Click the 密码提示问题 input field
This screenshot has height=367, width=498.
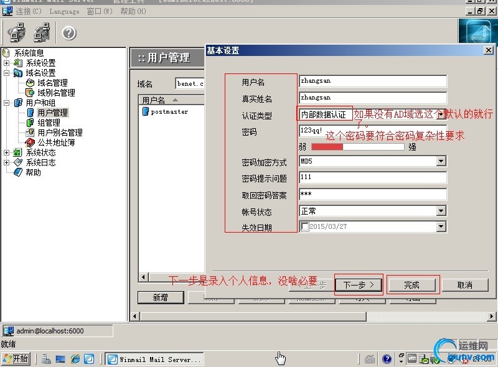coord(373,177)
